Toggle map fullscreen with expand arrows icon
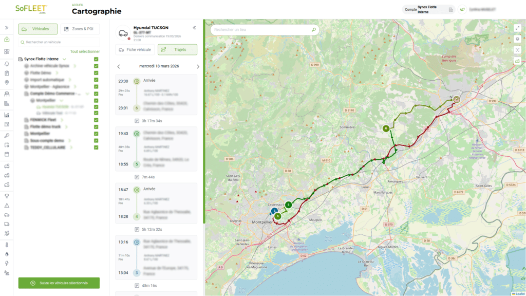The height and width of the screenshot is (296, 526). tap(517, 28)
